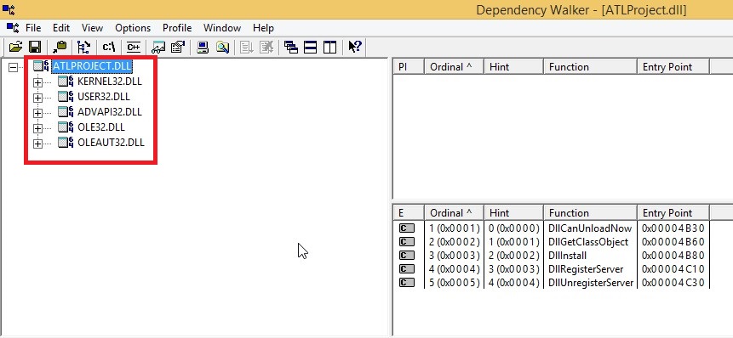Click the module icon beside ADVAPI32.DLL
The width and height of the screenshot is (733, 338).
(x=66, y=112)
